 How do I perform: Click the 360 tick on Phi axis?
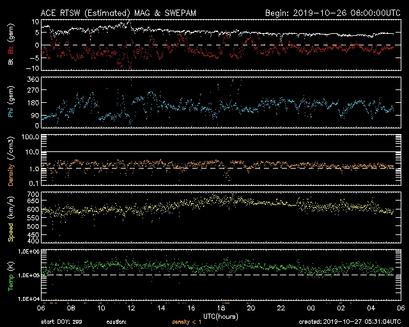pyautogui.click(x=33, y=79)
